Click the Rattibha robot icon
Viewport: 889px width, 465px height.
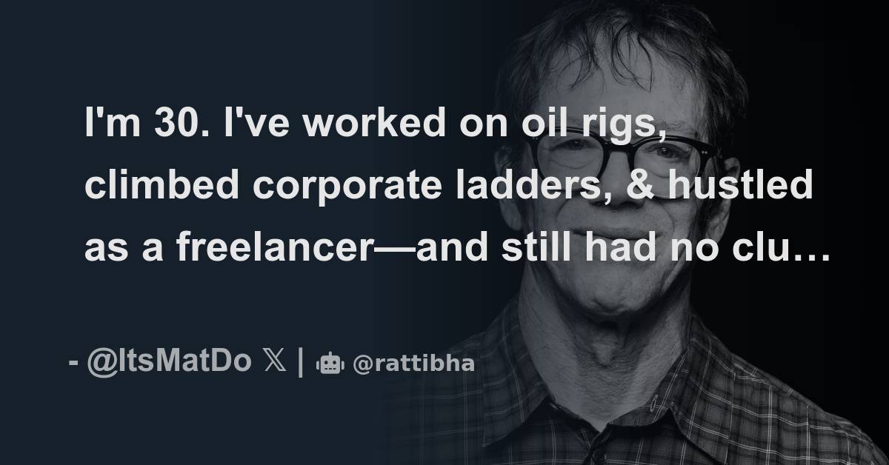[330, 364]
